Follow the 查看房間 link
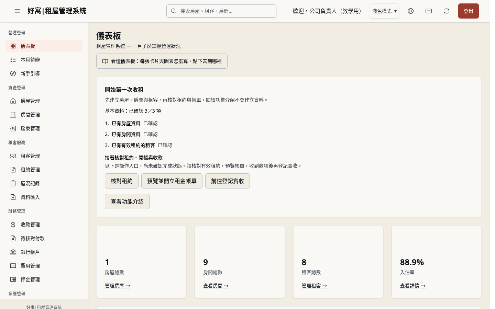 tap(216, 286)
